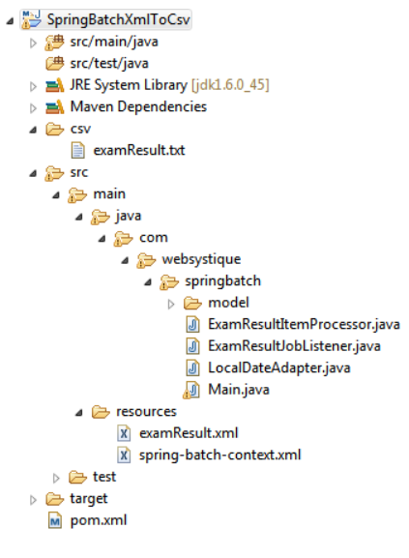
Task: Select the com folder label
Action: 154,238
